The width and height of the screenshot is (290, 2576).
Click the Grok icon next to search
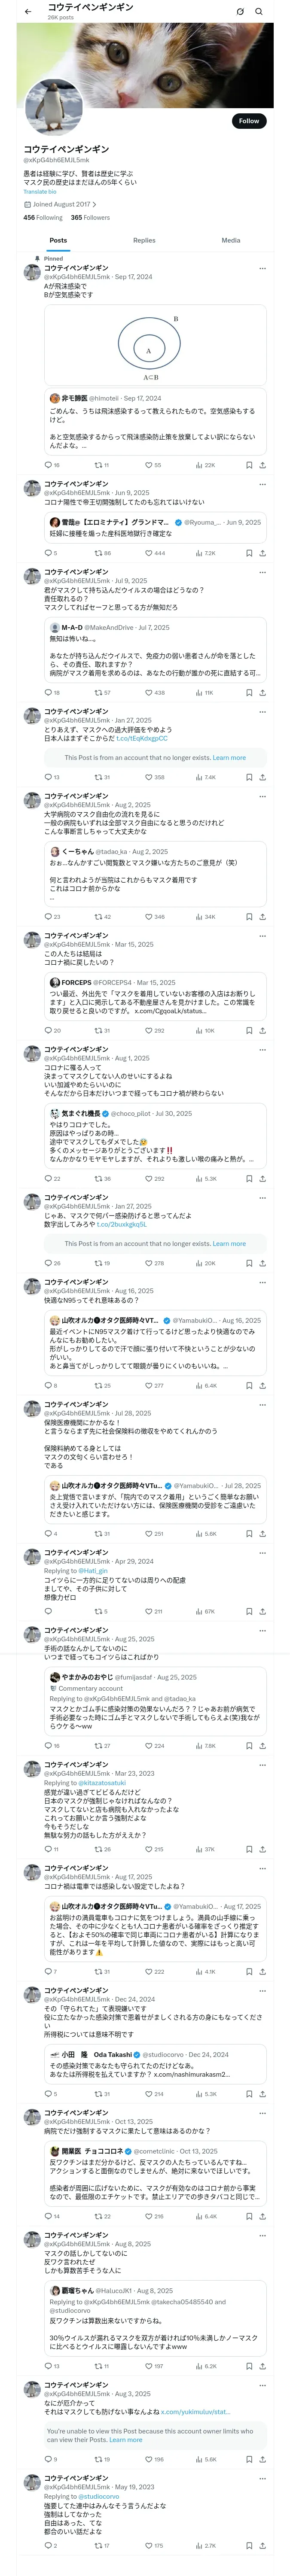[x=240, y=12]
